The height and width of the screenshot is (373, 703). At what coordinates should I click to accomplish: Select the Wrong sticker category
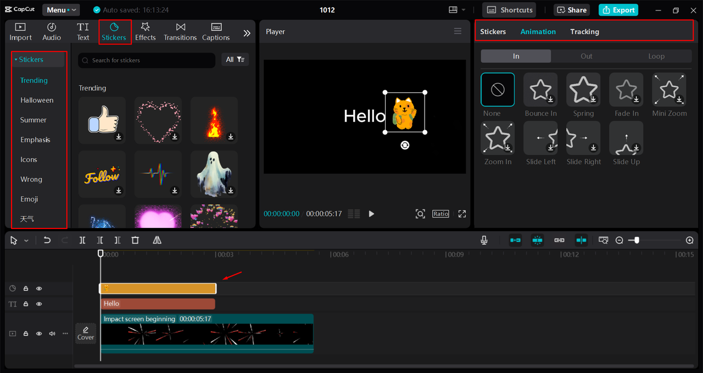(x=31, y=179)
